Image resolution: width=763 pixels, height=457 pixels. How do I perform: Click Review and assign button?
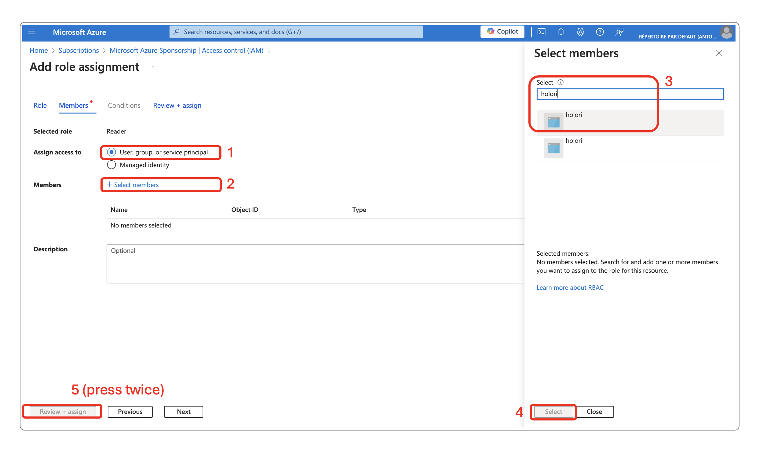pyautogui.click(x=62, y=411)
